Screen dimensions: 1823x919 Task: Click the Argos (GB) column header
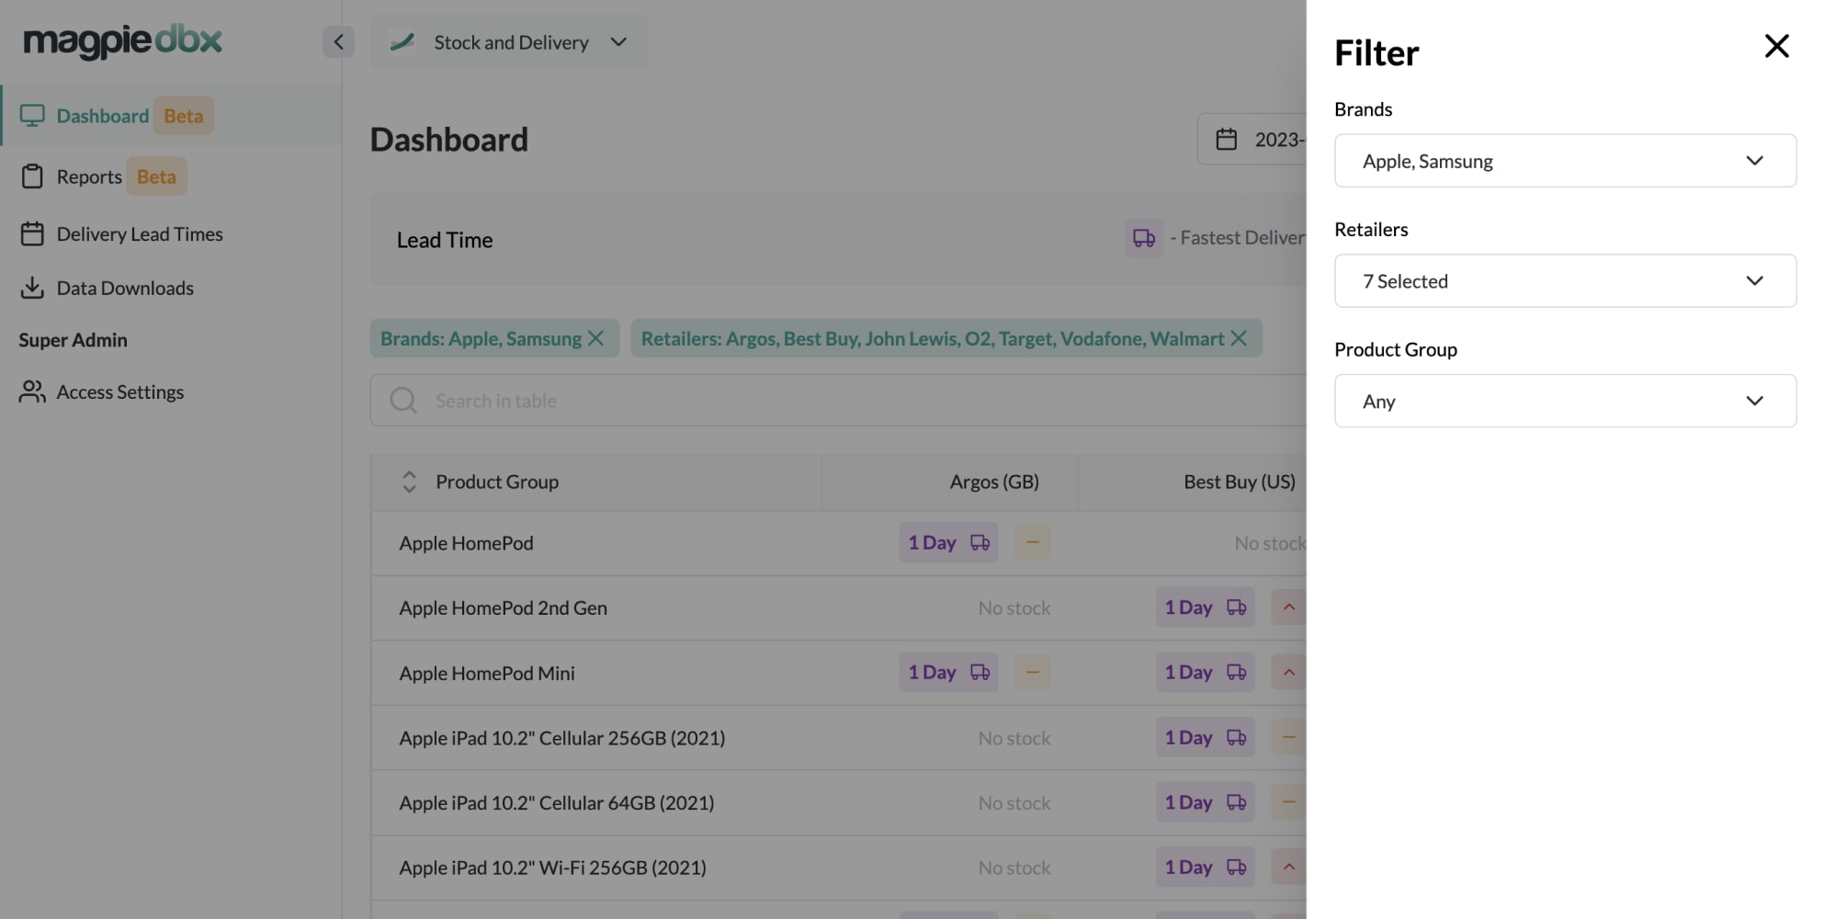pos(994,482)
